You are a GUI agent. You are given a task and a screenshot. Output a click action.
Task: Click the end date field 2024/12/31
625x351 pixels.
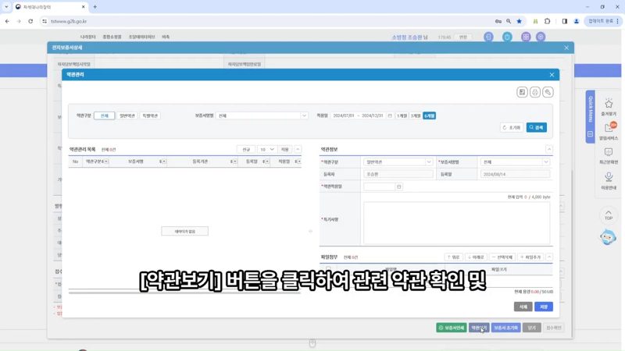point(373,115)
